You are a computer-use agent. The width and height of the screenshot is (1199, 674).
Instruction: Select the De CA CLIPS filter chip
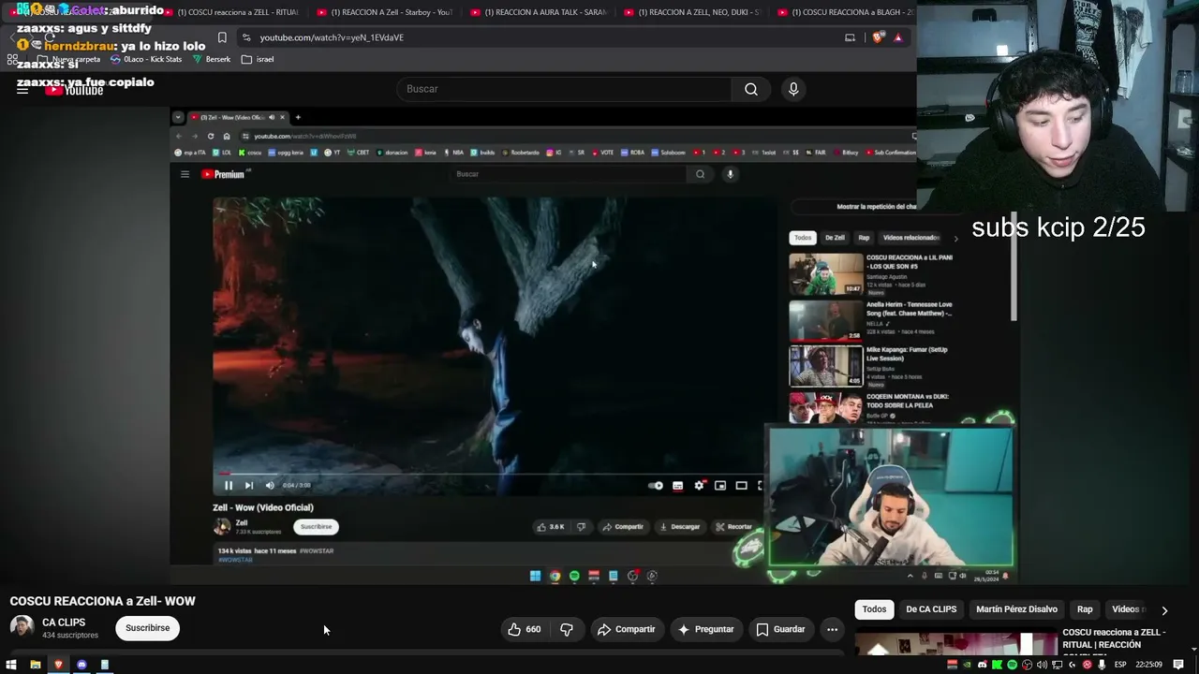pos(931,609)
